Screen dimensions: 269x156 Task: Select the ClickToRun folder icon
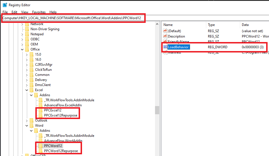(32, 70)
